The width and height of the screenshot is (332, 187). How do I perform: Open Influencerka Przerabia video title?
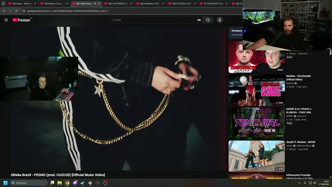(299, 177)
